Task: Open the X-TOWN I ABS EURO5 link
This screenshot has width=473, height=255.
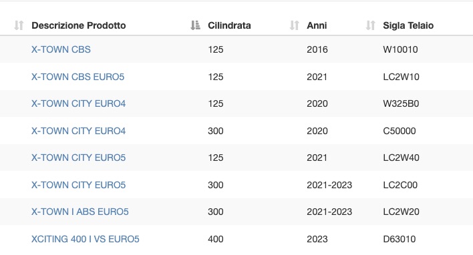Action: [80, 212]
